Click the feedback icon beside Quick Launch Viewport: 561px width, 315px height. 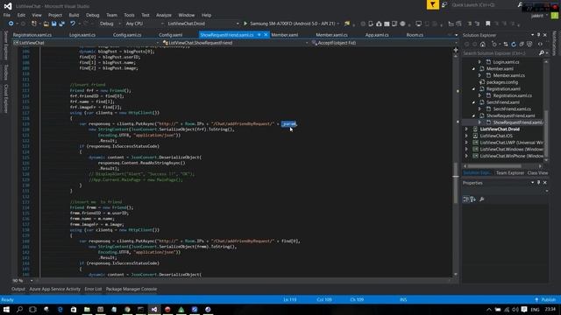pyautogui.click(x=444, y=5)
